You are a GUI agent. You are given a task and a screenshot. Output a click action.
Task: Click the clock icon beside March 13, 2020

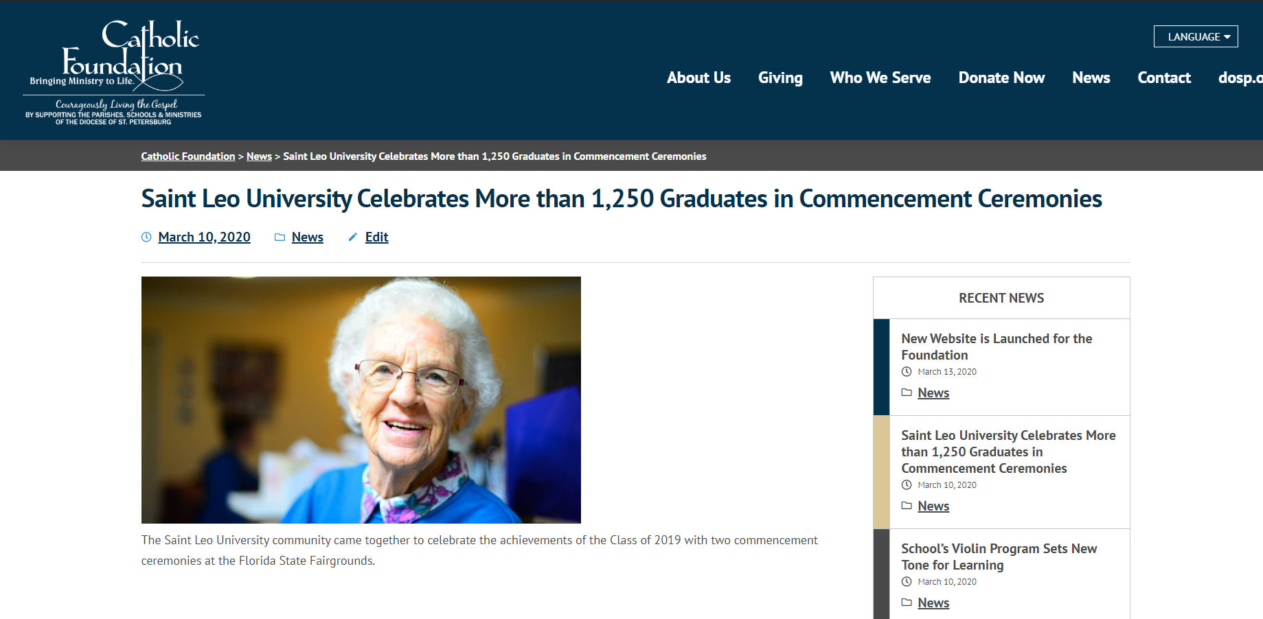(907, 372)
